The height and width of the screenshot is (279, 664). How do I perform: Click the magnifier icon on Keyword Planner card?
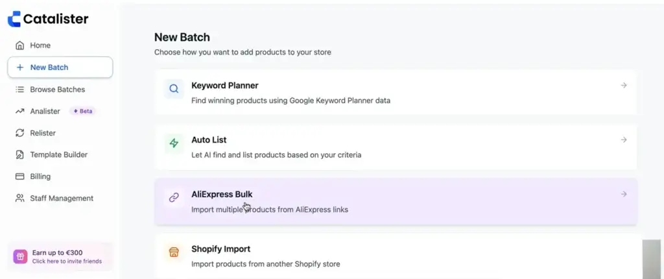point(174,89)
